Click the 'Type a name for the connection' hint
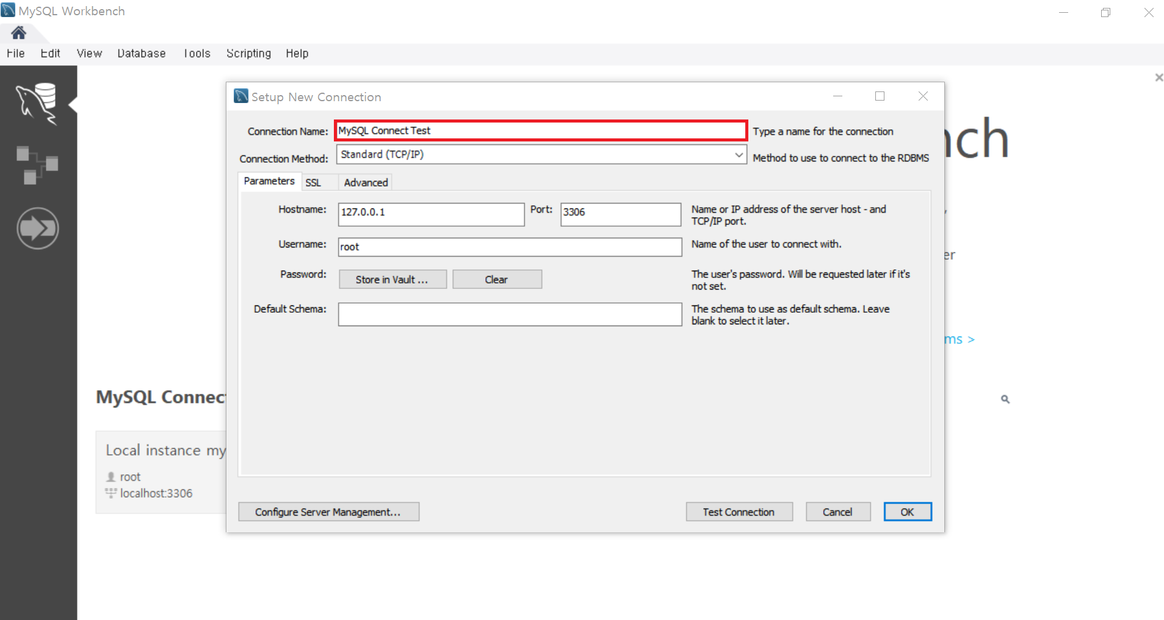This screenshot has width=1164, height=620. pos(823,132)
